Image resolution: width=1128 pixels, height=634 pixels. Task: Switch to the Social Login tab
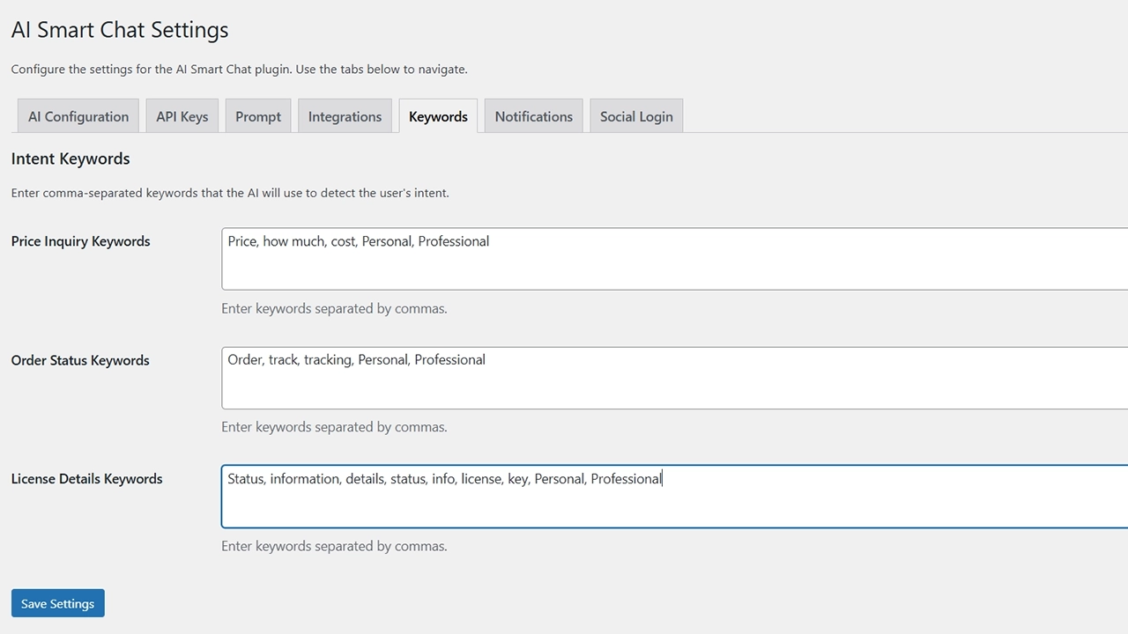[x=636, y=116]
